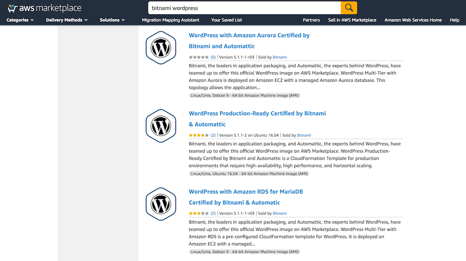Open the (0) reviews link for Aurora listing

tap(213, 57)
